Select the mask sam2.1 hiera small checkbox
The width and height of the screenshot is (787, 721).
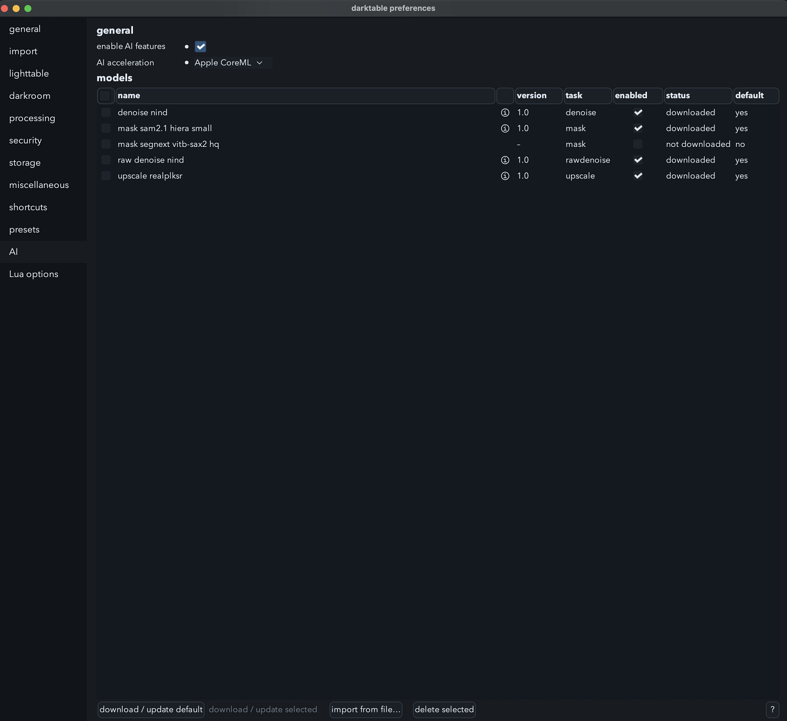[106, 129]
